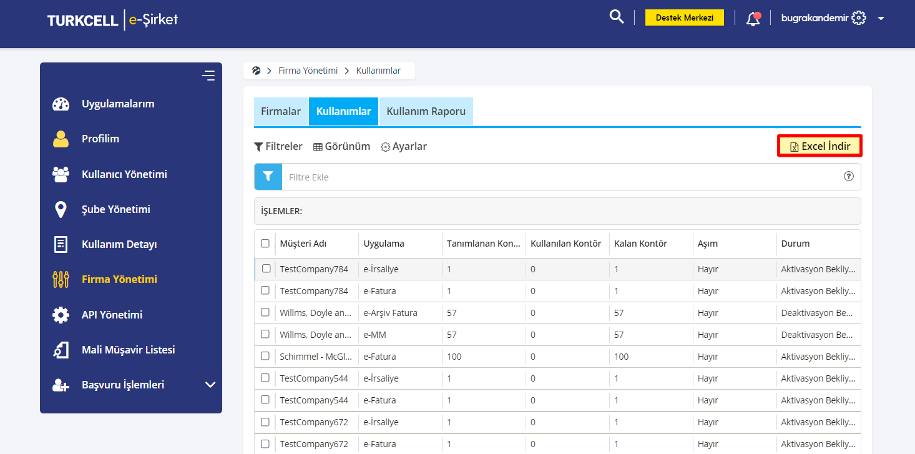Check the Schimmel e-Fatura row checkbox
Image resolution: width=915 pixels, height=454 pixels.
[265, 356]
